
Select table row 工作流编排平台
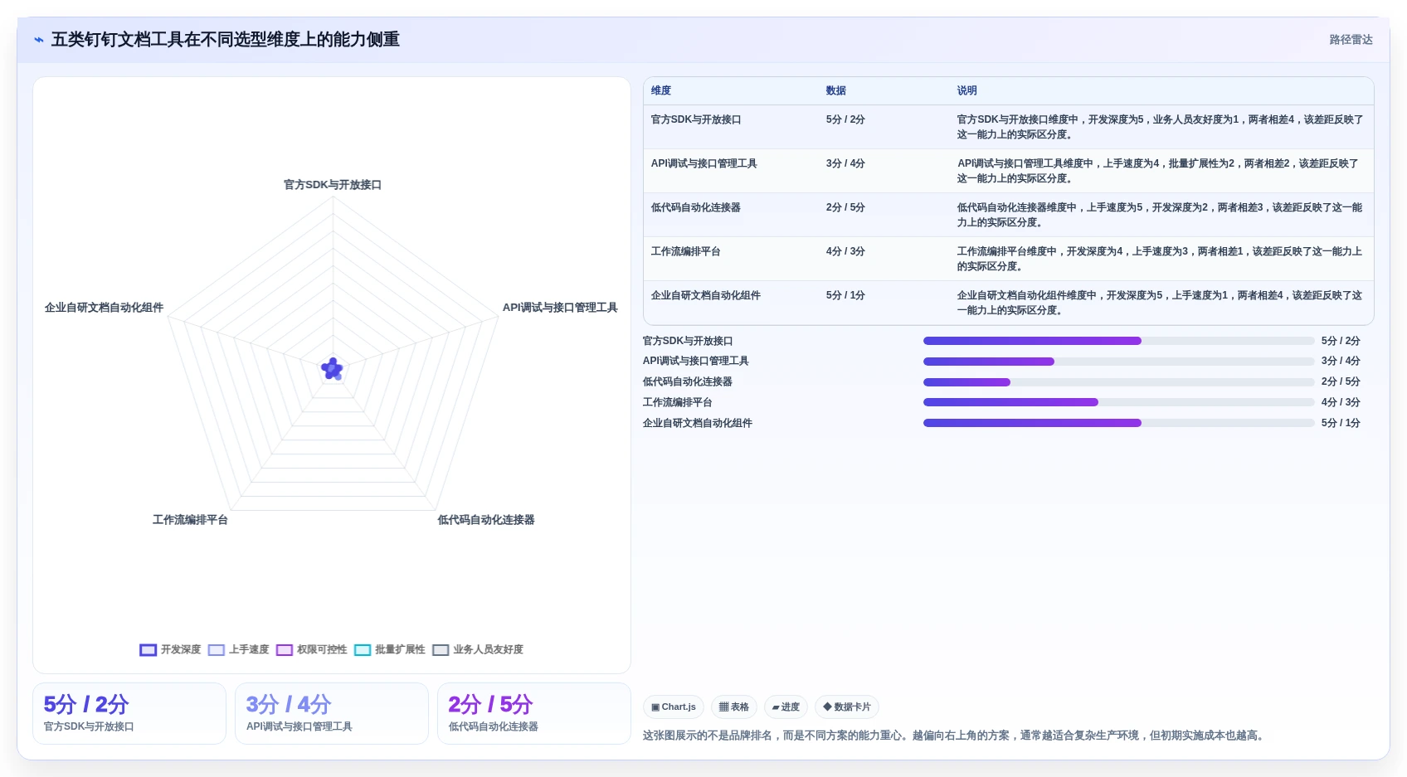1009,259
